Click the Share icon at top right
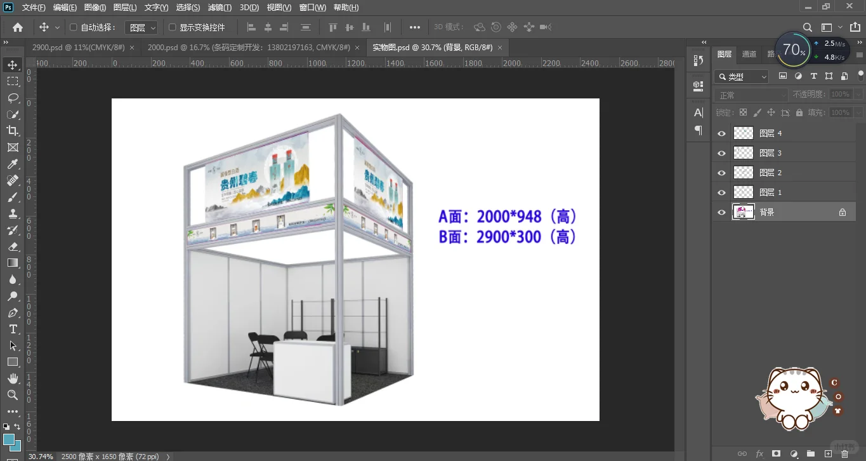This screenshot has height=461, width=866. point(855,27)
